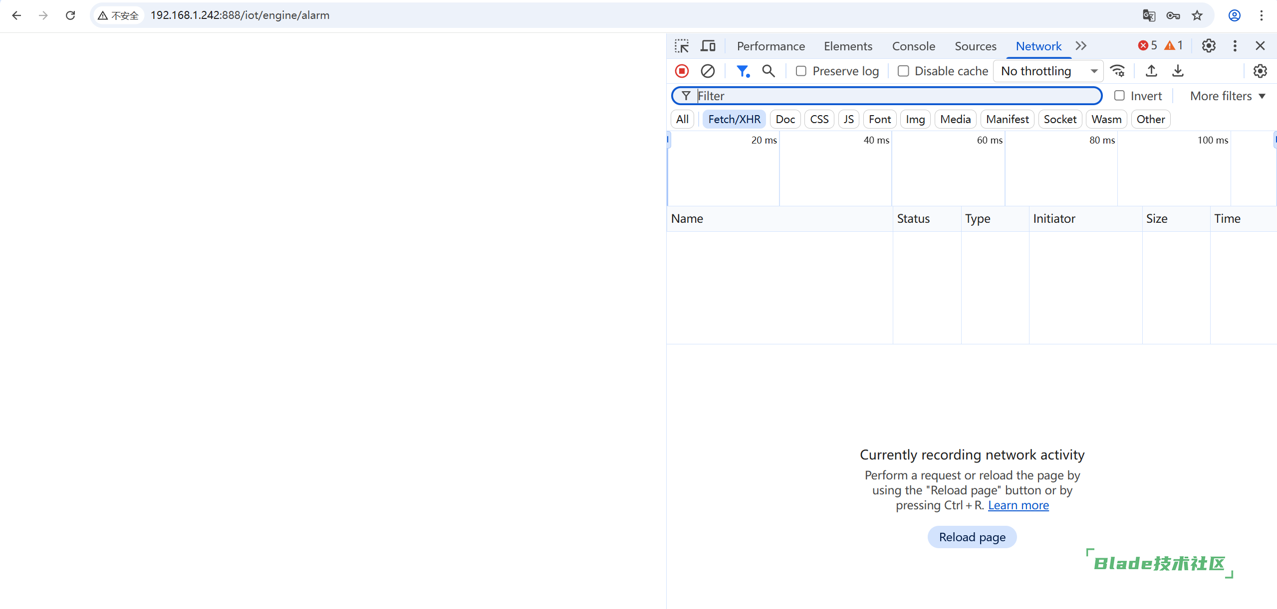This screenshot has width=1277, height=609.
Task: Stop recording network log
Action: (x=682, y=71)
